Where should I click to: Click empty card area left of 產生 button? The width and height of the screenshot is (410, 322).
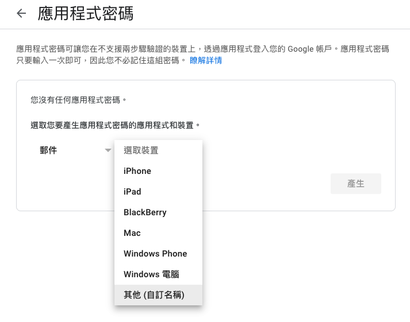(x=259, y=184)
